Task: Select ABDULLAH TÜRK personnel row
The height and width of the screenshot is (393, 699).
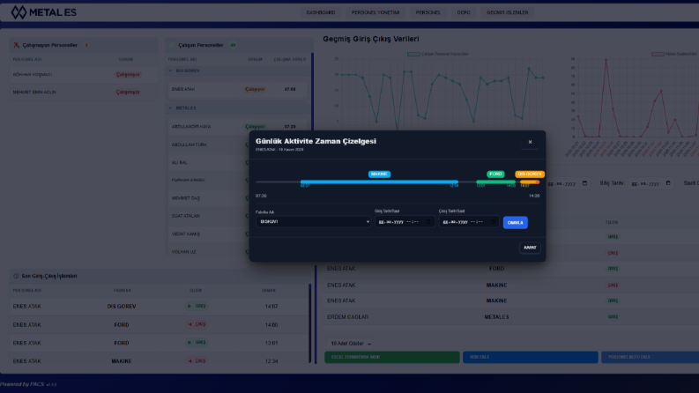Action: (x=208, y=145)
